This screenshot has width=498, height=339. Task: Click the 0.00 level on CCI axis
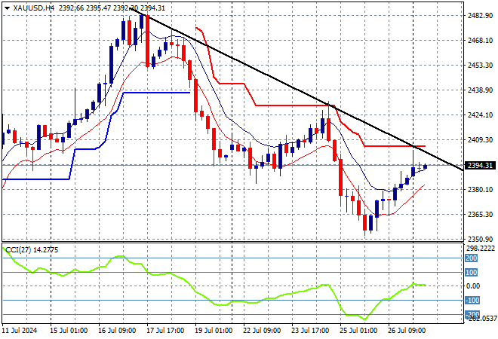[472, 286]
